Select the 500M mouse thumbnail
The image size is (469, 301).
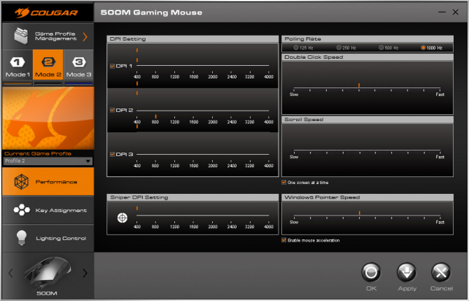pos(48,272)
